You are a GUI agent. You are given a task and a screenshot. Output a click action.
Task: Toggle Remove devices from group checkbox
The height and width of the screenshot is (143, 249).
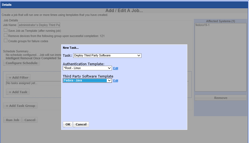tap(5, 36)
